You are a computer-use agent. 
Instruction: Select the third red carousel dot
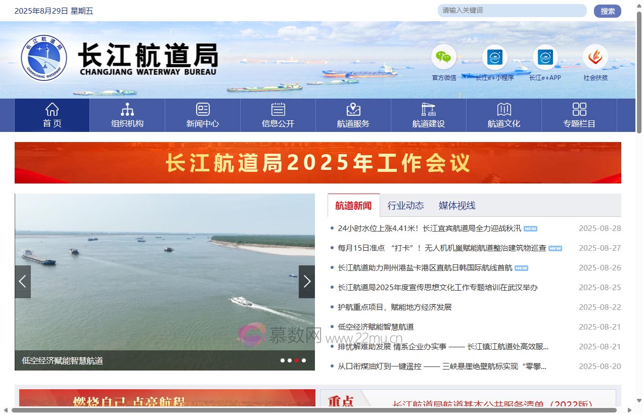click(297, 360)
